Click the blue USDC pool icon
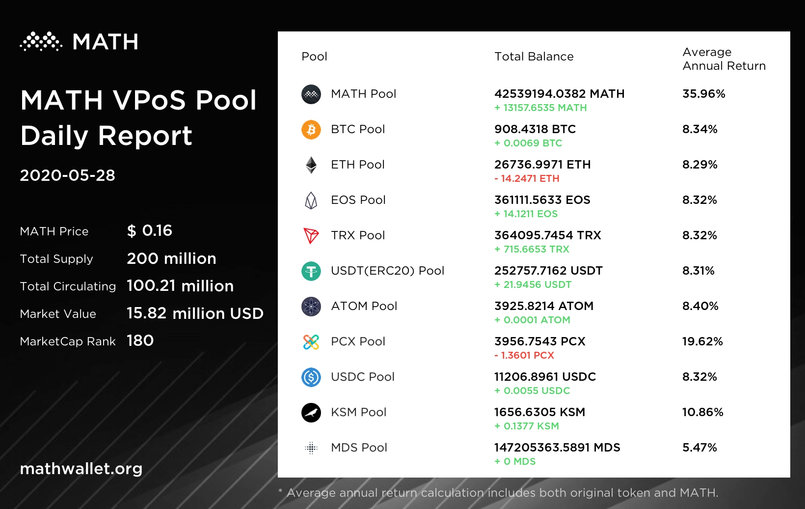805x509 pixels. coord(311,377)
